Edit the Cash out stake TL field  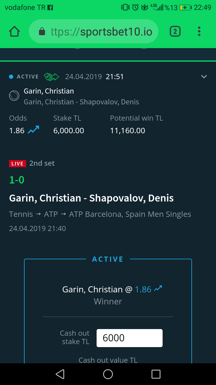click(130, 338)
